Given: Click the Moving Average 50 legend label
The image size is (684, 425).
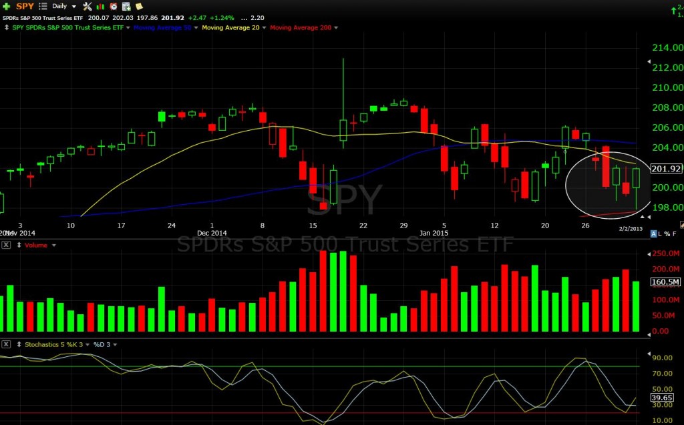Looking at the screenshot, I should click(162, 27).
